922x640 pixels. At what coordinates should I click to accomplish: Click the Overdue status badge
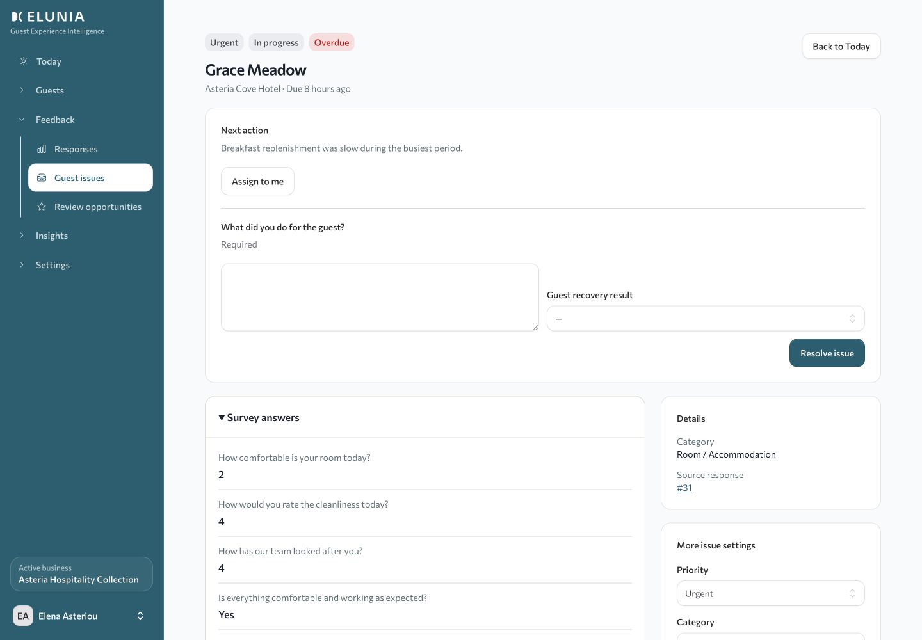click(x=332, y=42)
